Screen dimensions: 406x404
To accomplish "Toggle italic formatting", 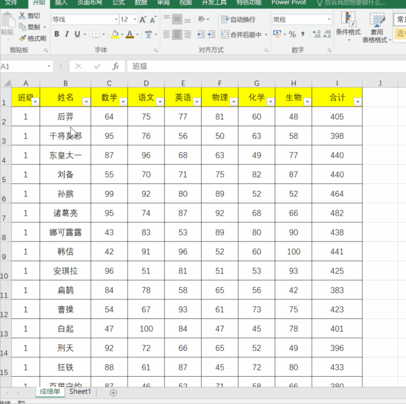I will click(67, 34).
